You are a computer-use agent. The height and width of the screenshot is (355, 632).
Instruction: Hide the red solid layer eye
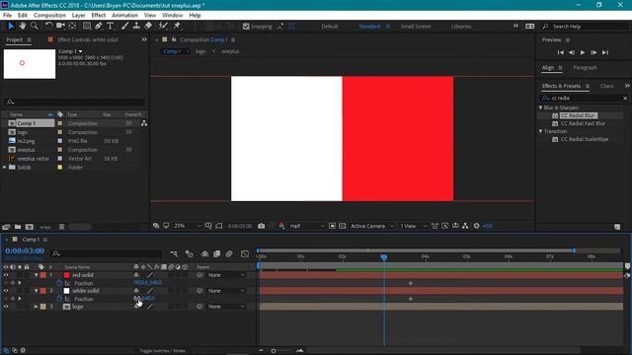coord(6,275)
